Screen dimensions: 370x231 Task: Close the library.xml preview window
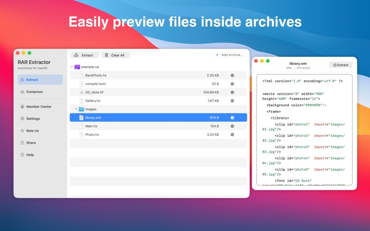click(256, 61)
